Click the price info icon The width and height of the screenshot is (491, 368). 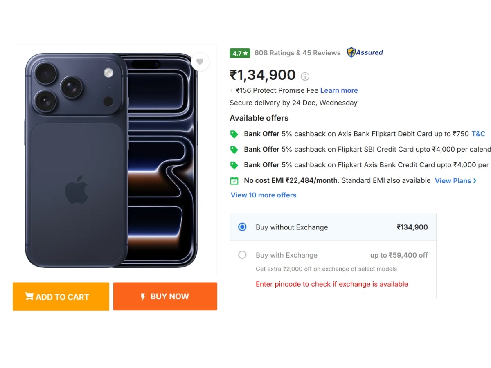[305, 76]
